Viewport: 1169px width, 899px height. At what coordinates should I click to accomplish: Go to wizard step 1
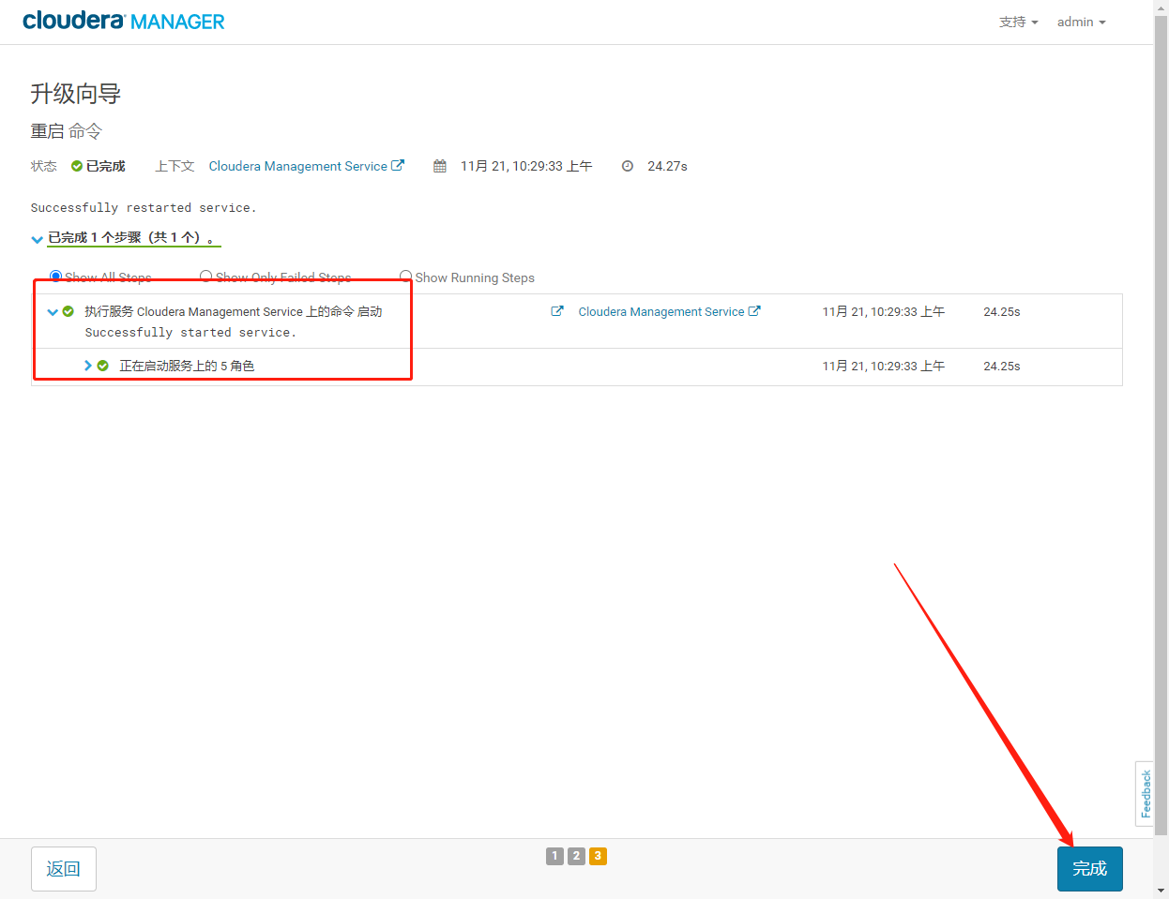(x=554, y=856)
